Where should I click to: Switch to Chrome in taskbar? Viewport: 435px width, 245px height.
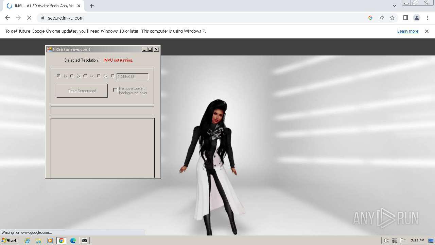click(x=62, y=241)
